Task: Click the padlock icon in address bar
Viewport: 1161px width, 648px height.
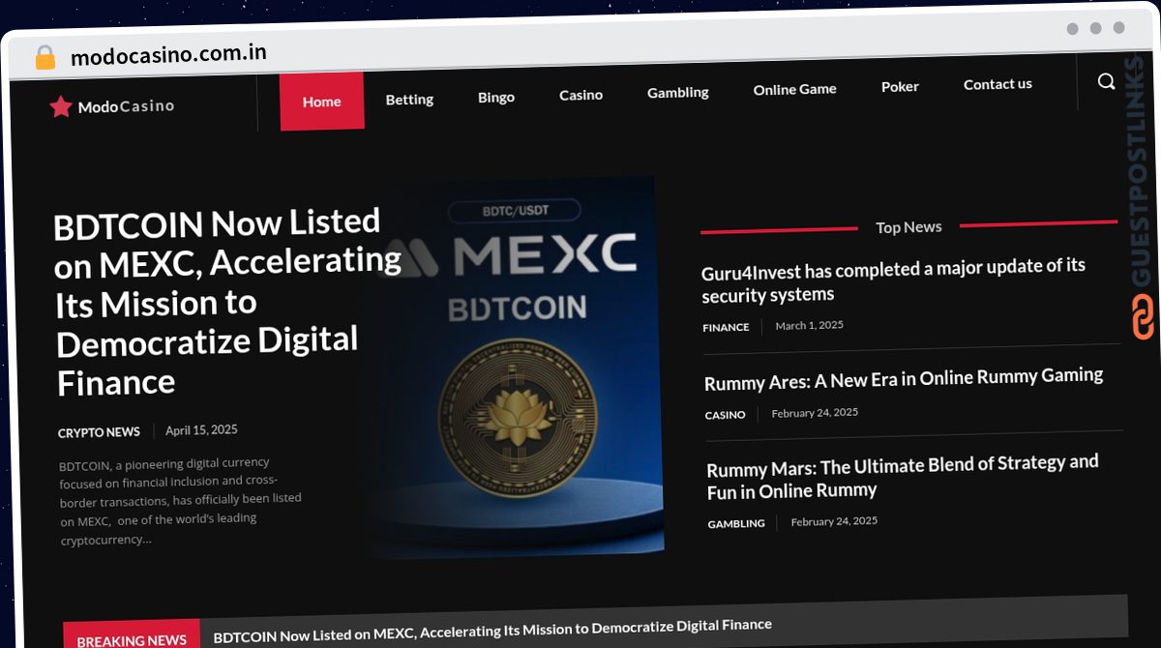Action: point(45,58)
